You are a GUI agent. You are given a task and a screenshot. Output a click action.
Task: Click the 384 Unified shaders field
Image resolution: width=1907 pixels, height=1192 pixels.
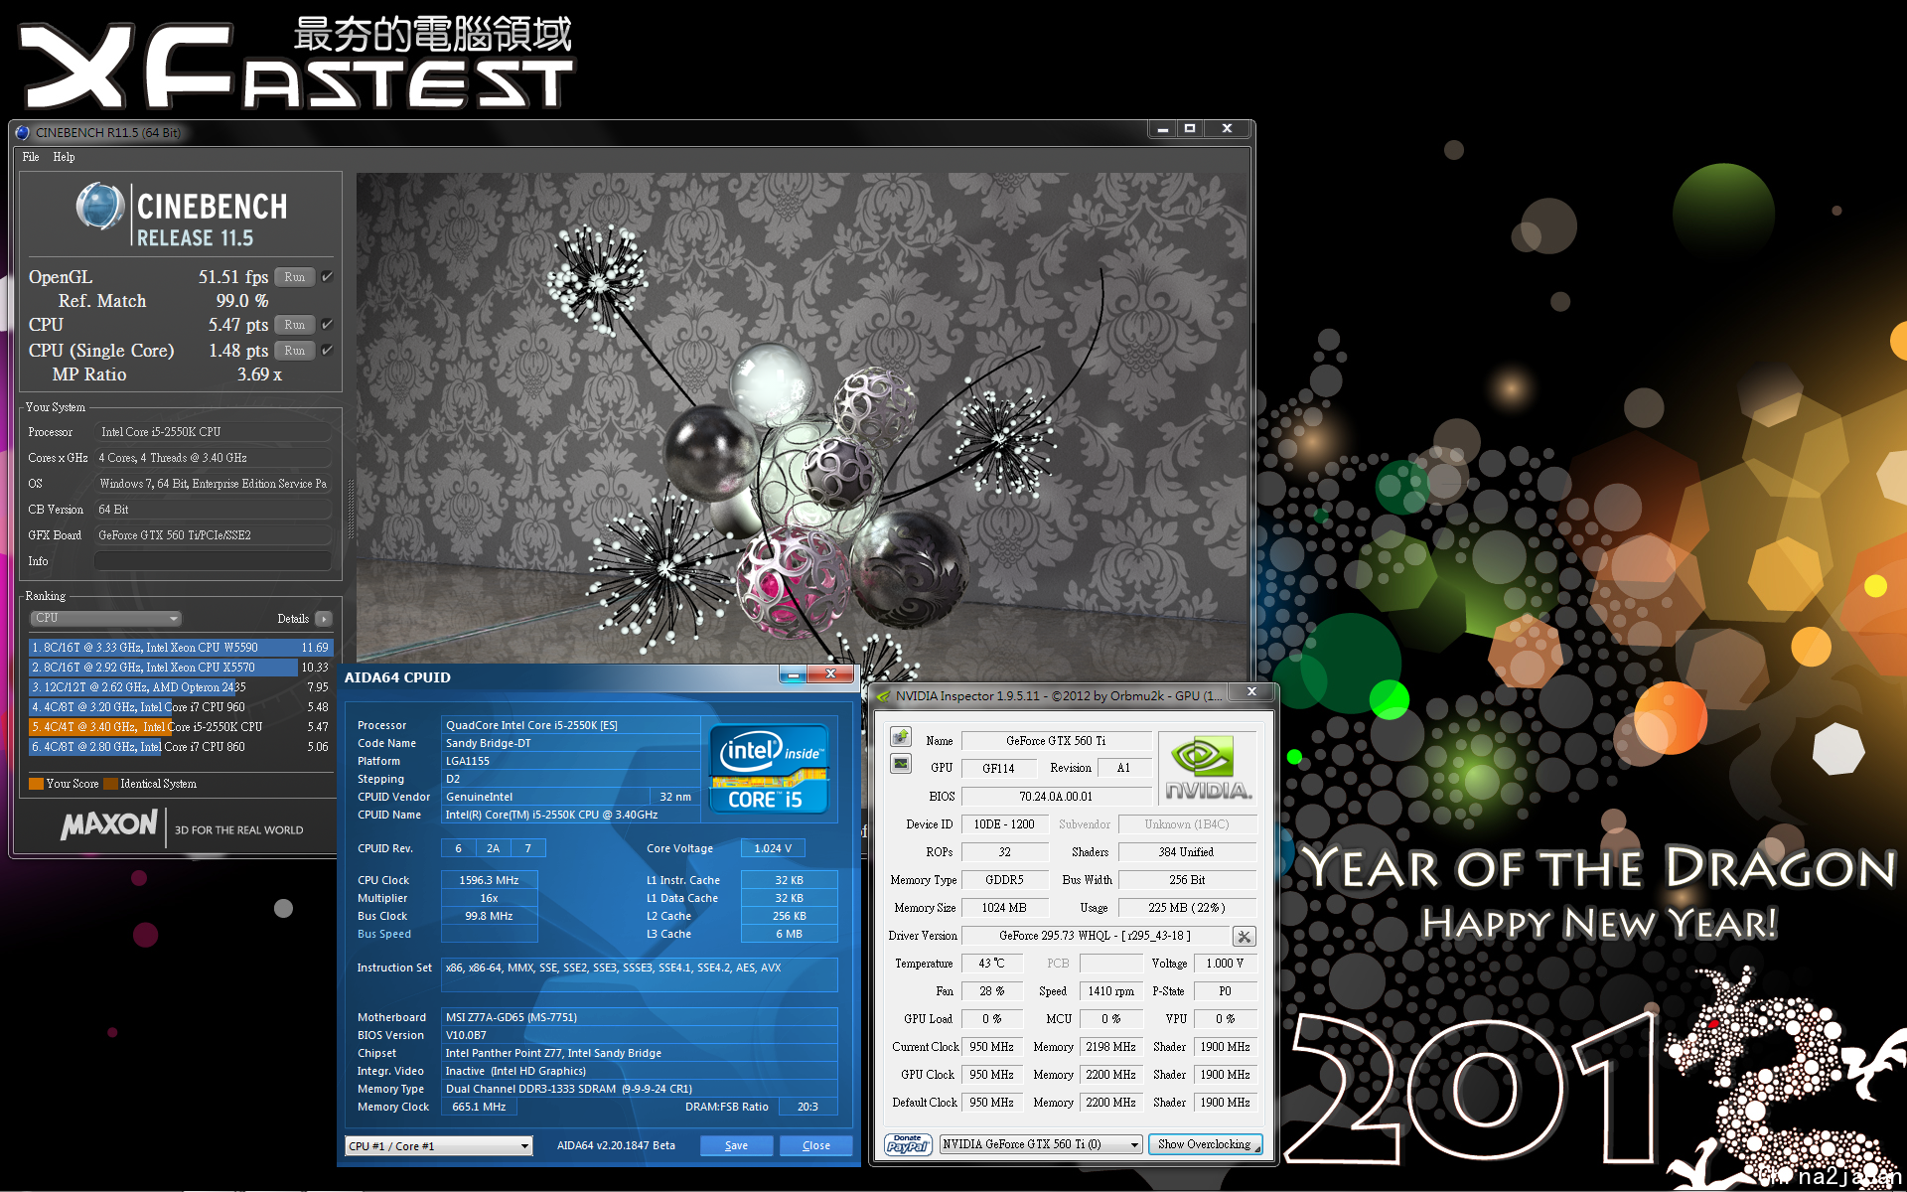click(1187, 852)
